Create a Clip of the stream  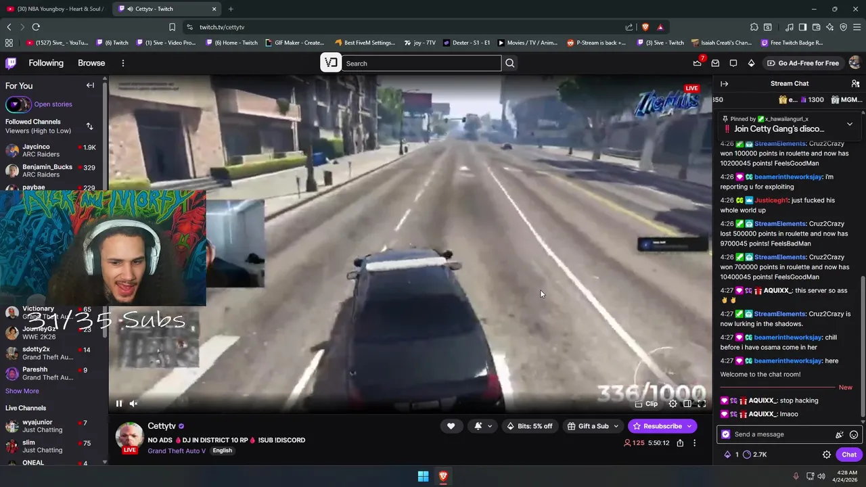coord(646,404)
